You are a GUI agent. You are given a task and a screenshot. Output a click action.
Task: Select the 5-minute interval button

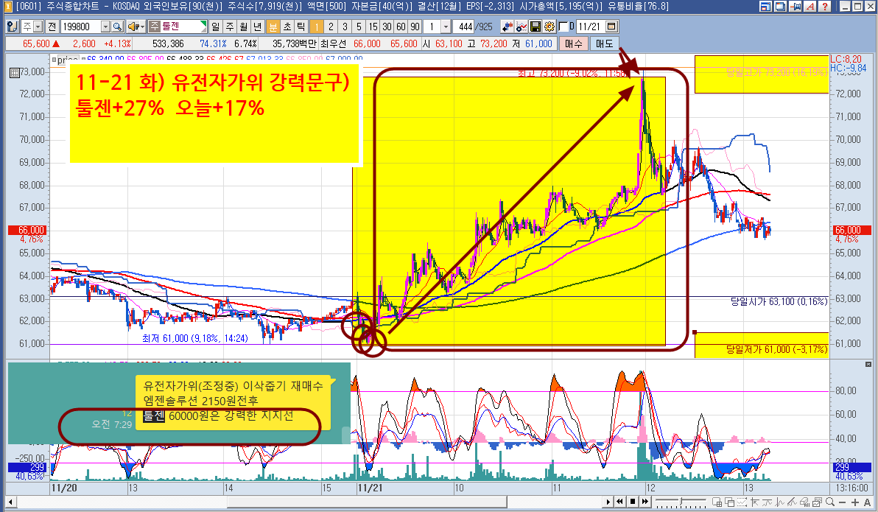359,27
